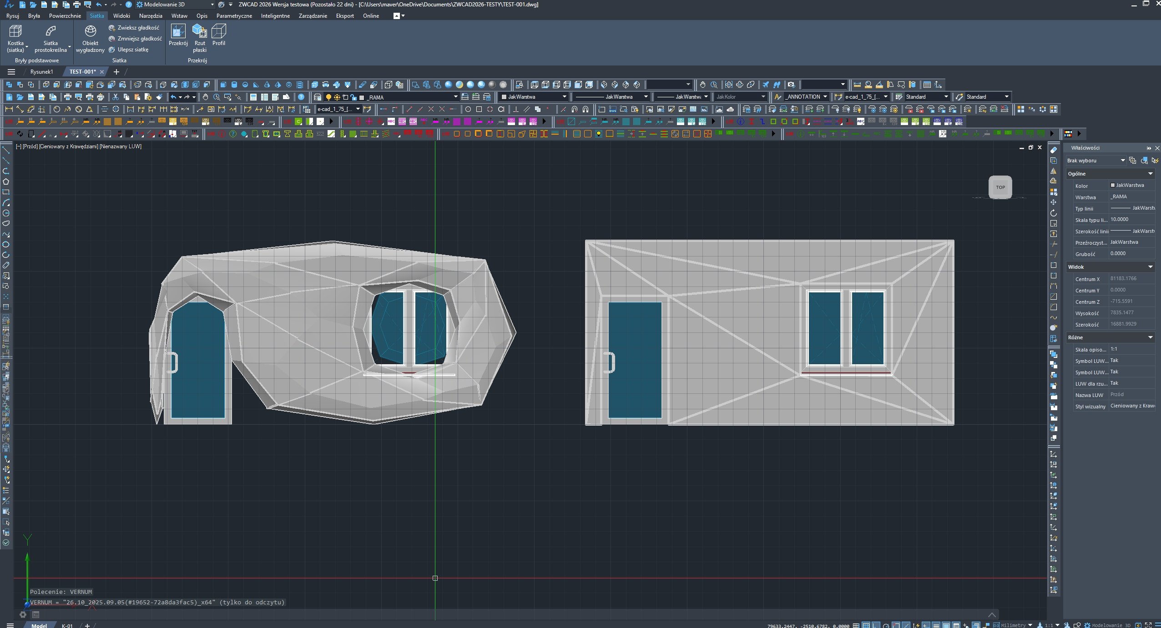Switch to the Rysunek1 document tab
Screen dimensions: 1161x628
[41, 72]
